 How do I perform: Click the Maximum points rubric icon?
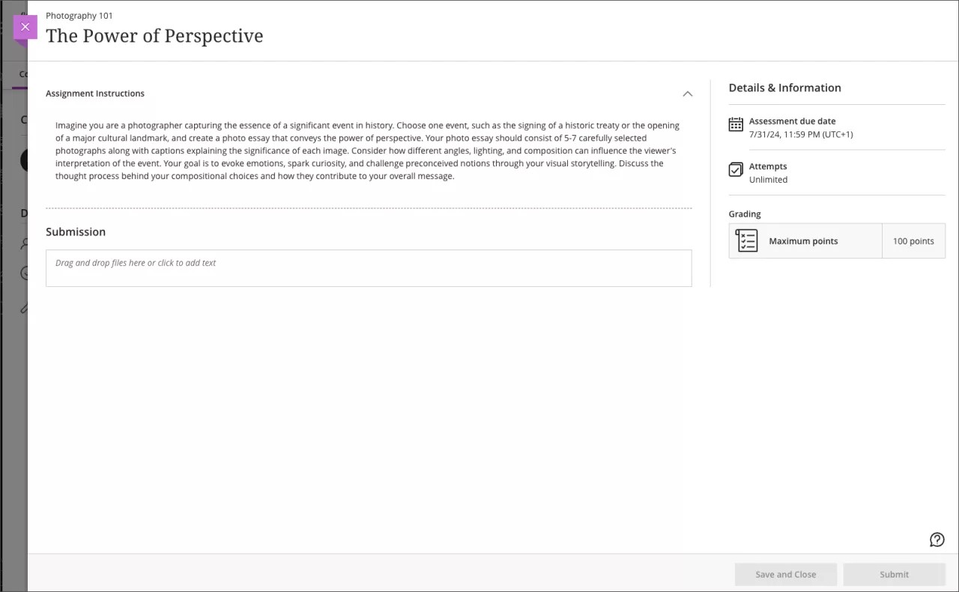coord(746,241)
